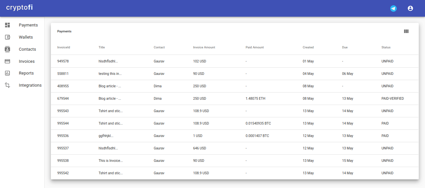The image size is (425, 188).
Task: Sort by Created column header
Action: pos(308,47)
